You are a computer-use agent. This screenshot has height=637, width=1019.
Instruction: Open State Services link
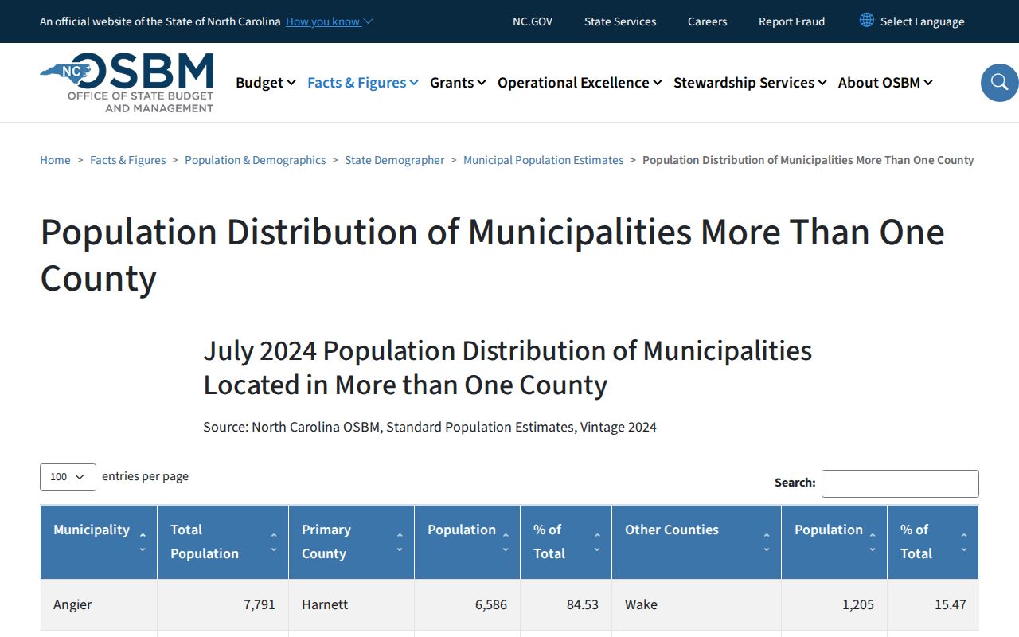pos(620,21)
